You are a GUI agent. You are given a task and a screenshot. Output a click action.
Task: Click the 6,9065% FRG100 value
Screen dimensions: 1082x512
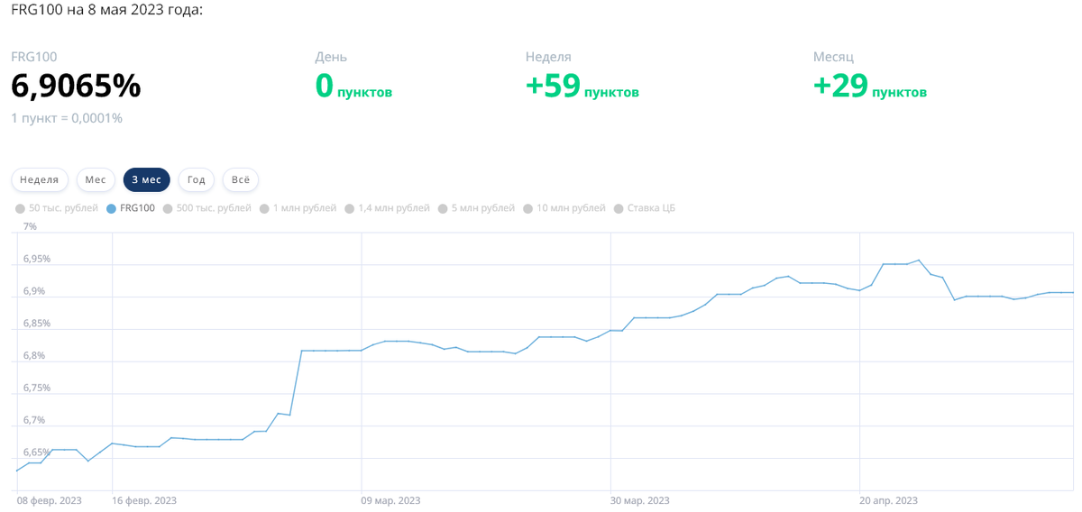[76, 86]
